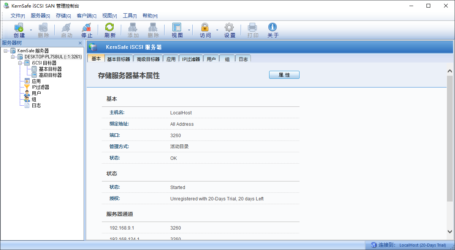This screenshot has width=455, height=250.
Task: Click the LocalHost (20-Days Trial) status text
Action: [423, 245]
